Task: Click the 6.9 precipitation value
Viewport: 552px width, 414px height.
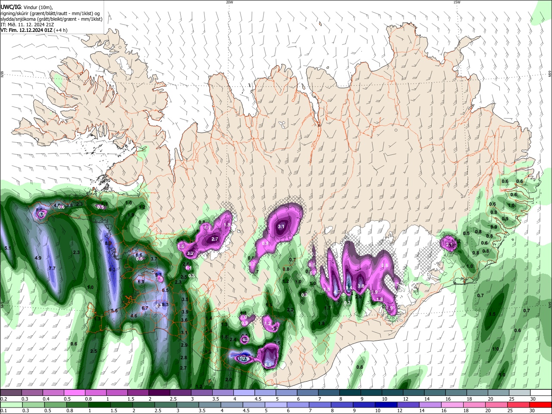Action: click(141, 282)
